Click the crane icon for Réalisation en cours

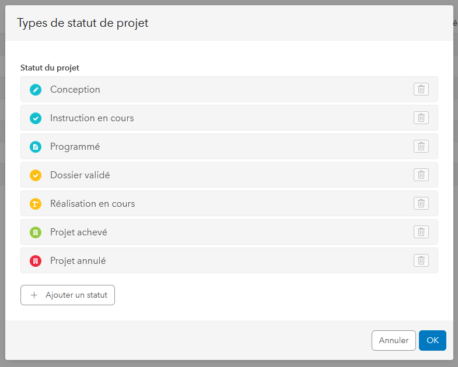pyautogui.click(x=36, y=204)
